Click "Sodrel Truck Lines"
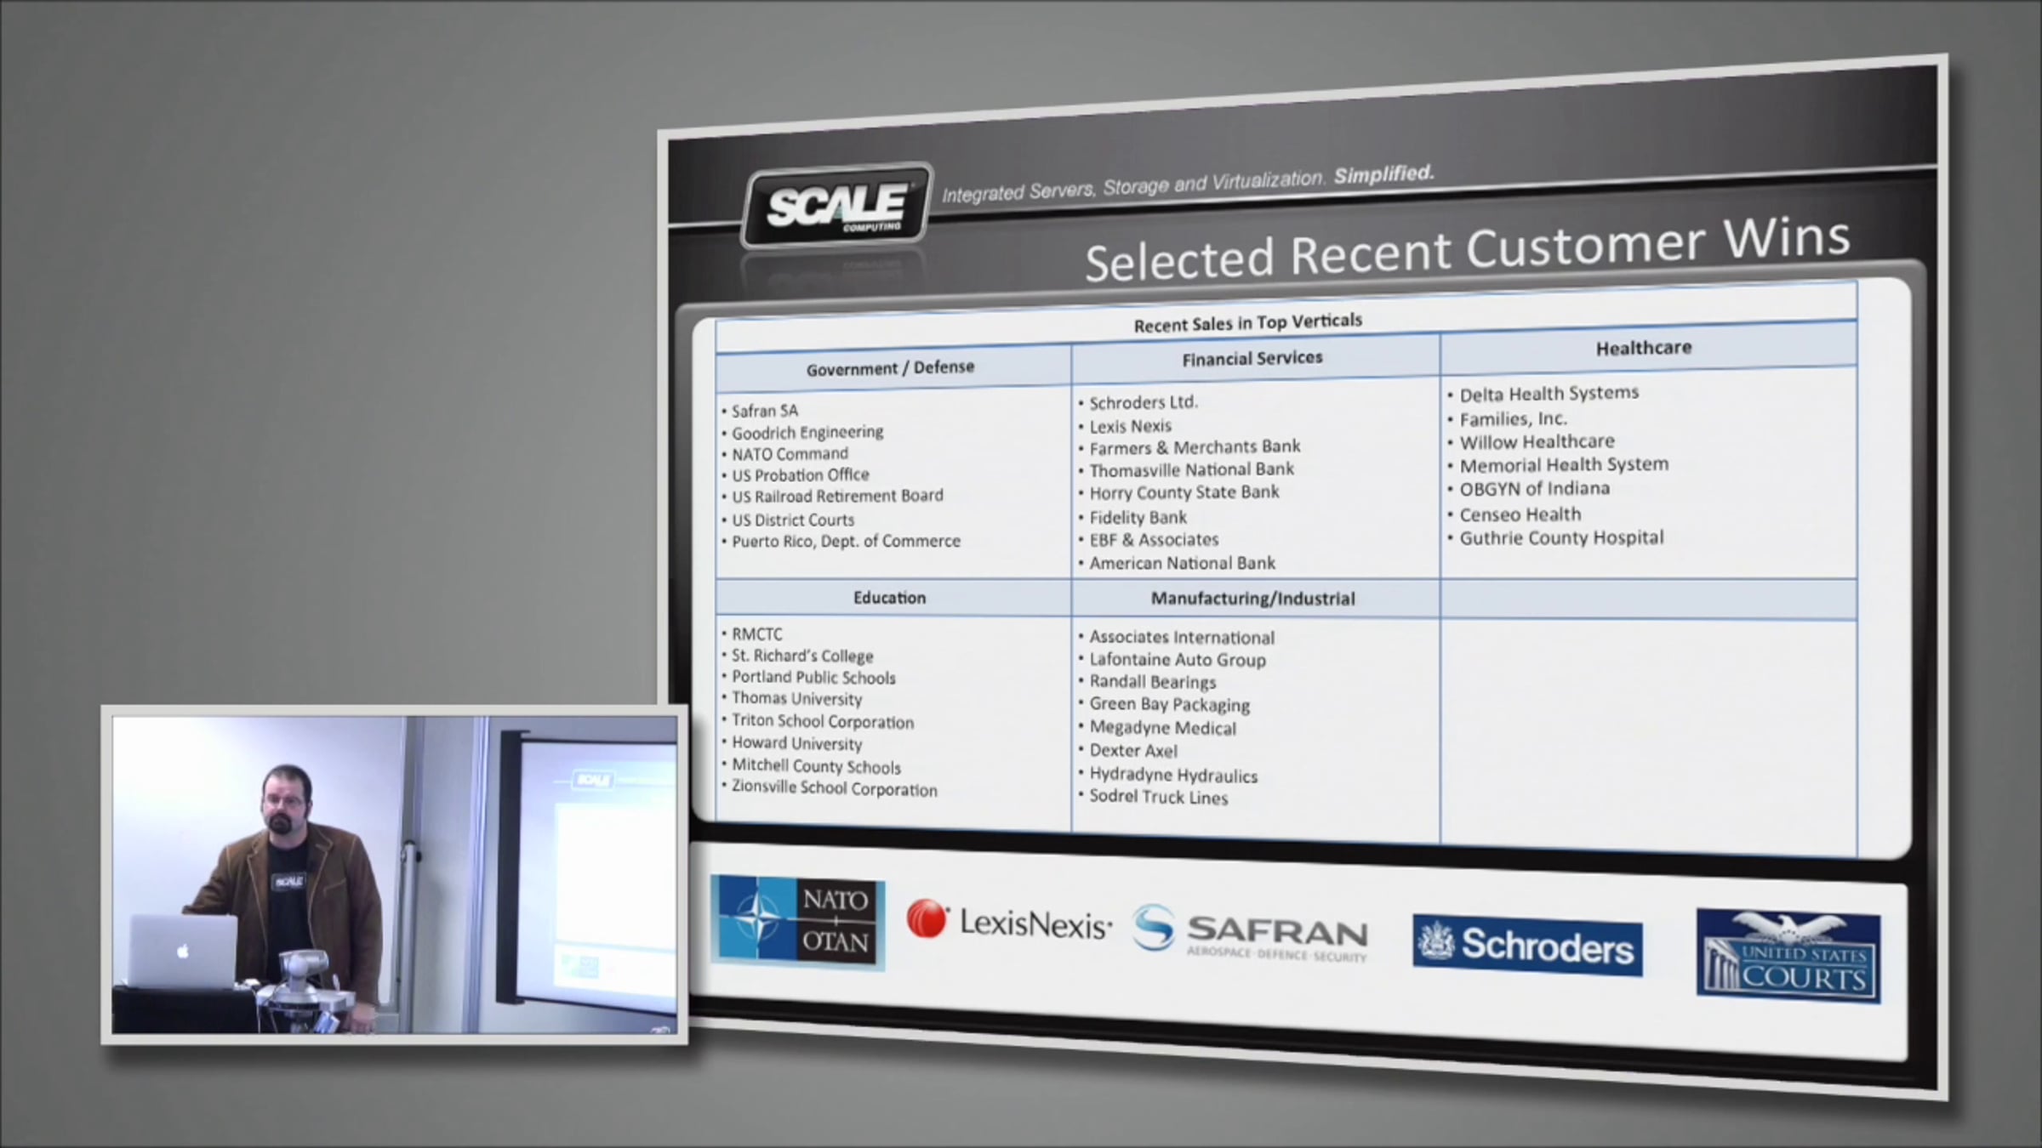The height and width of the screenshot is (1148, 2042). coord(1158,798)
